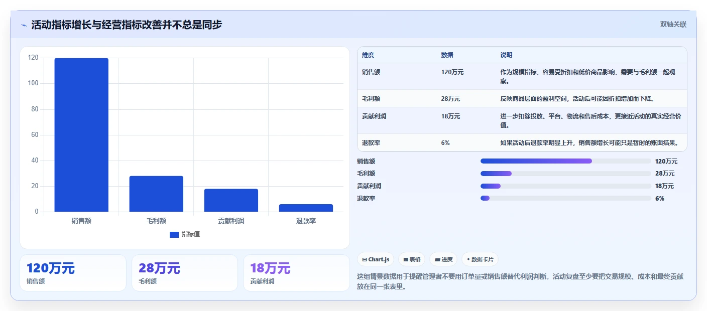Select the 退款率 bar in the chart
The width and height of the screenshot is (707, 311).
point(306,208)
